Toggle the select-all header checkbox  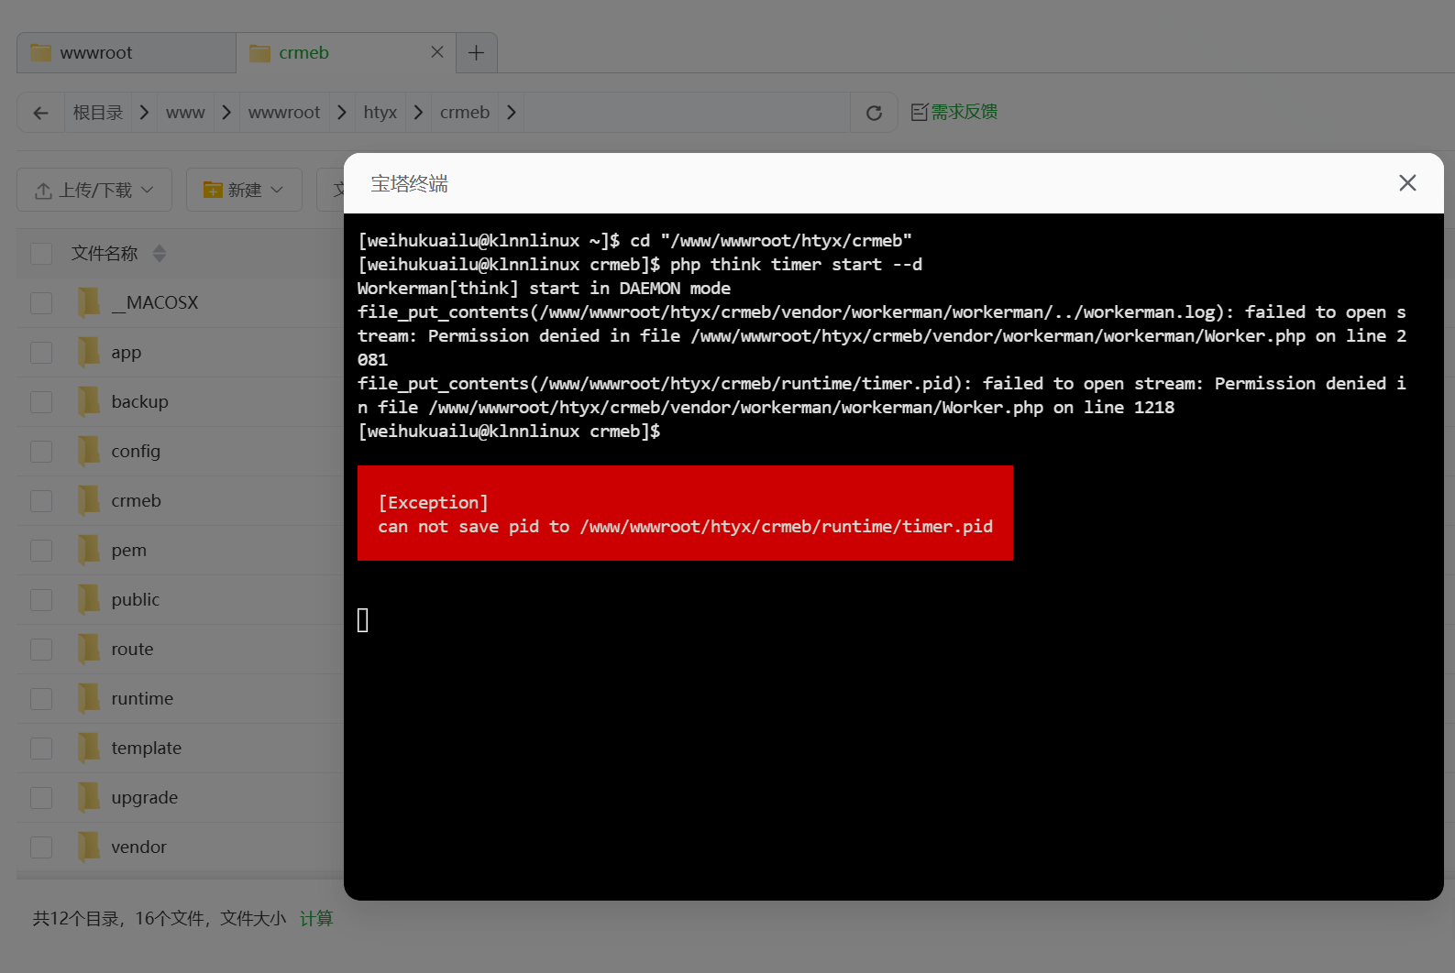point(41,254)
